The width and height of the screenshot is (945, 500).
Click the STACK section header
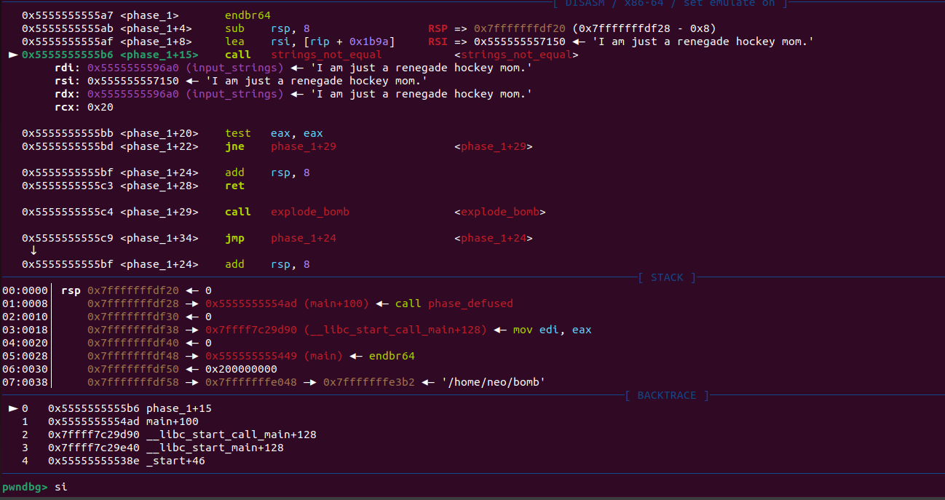(x=667, y=277)
